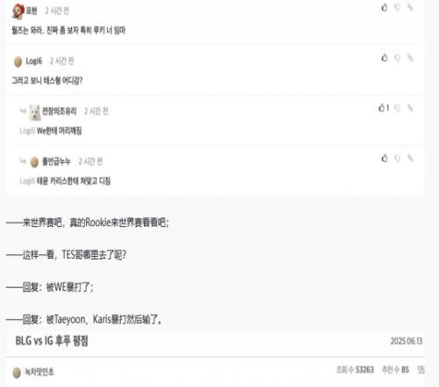This screenshot has height=387, width=439.
Task: Open the post titled BLG vs IG
Action: tap(52, 341)
